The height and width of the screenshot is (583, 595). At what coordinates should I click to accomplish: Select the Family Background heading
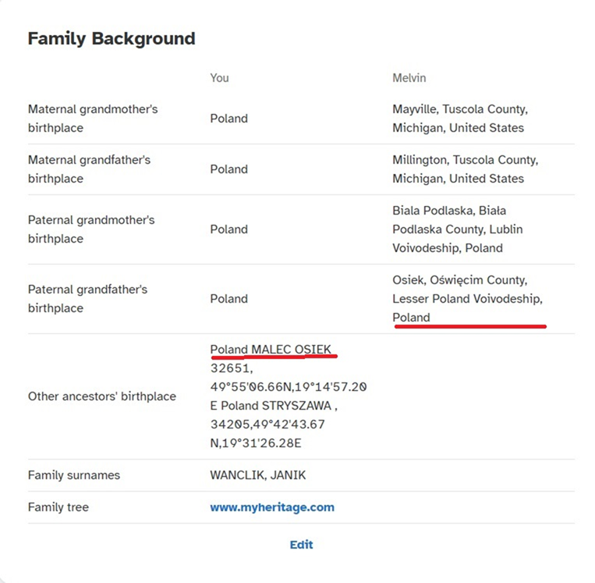point(112,39)
